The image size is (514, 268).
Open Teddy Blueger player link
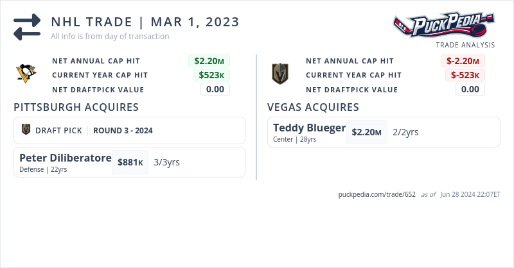(309, 128)
